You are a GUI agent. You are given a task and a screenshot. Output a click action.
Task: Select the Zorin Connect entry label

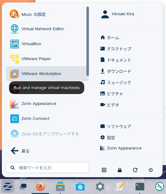[35, 119]
